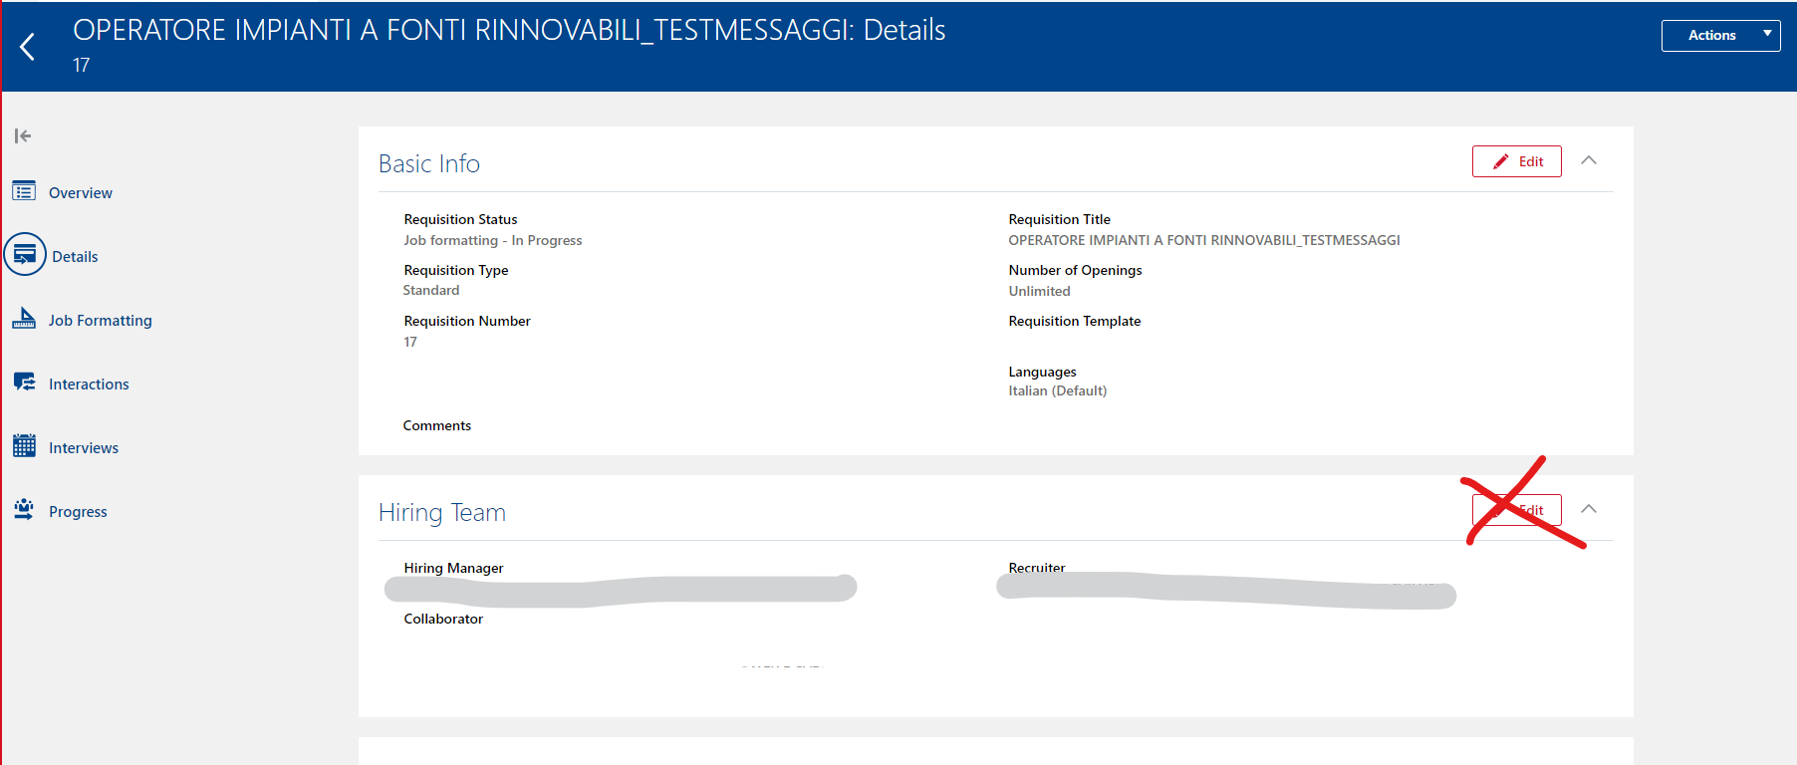Click the Hiring Team heading
Viewport: 1797px width, 765px height.
(x=442, y=512)
